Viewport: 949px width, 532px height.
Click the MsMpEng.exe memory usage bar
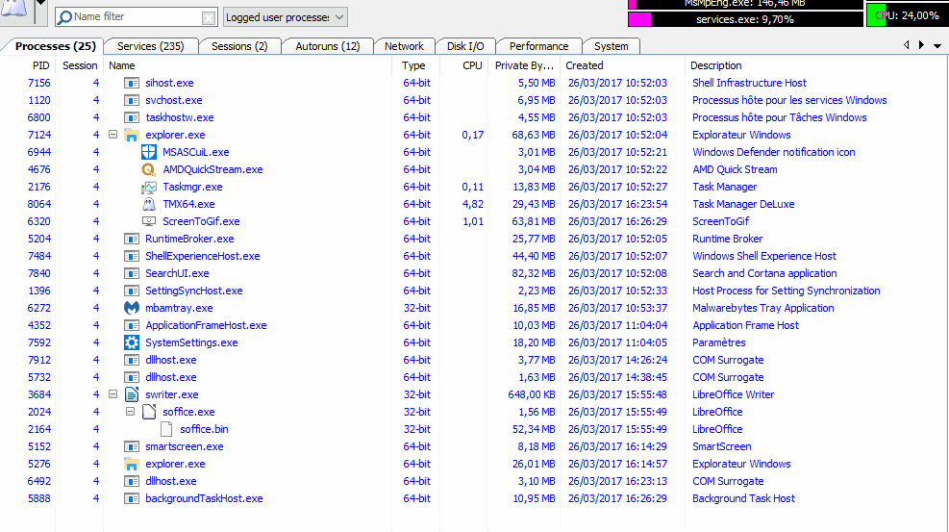(x=746, y=4)
